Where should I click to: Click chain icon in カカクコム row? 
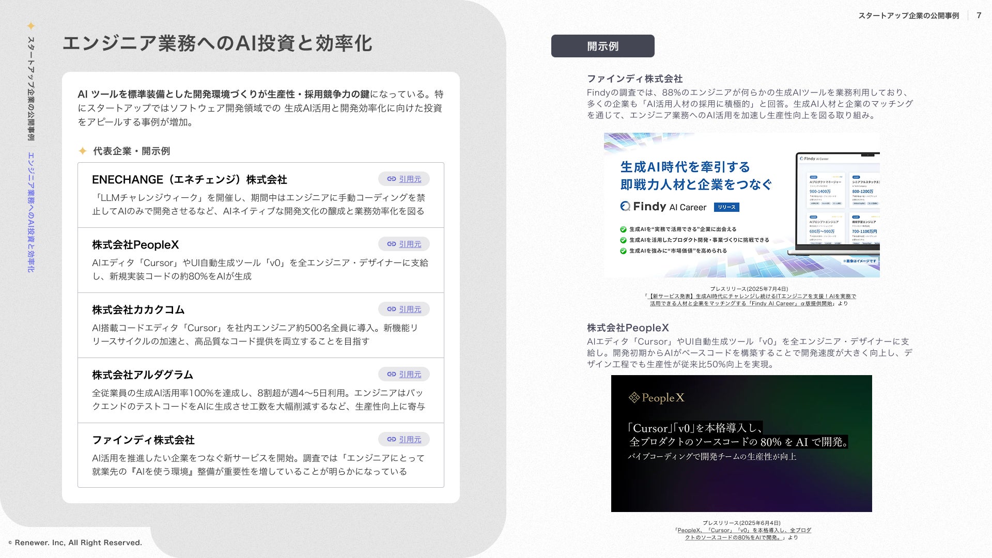tap(391, 309)
